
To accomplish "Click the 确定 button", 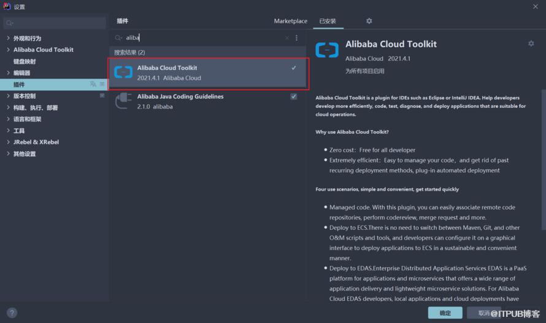I will coord(445,313).
